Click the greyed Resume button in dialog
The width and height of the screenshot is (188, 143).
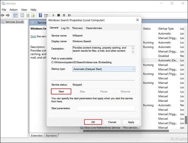point(125,91)
